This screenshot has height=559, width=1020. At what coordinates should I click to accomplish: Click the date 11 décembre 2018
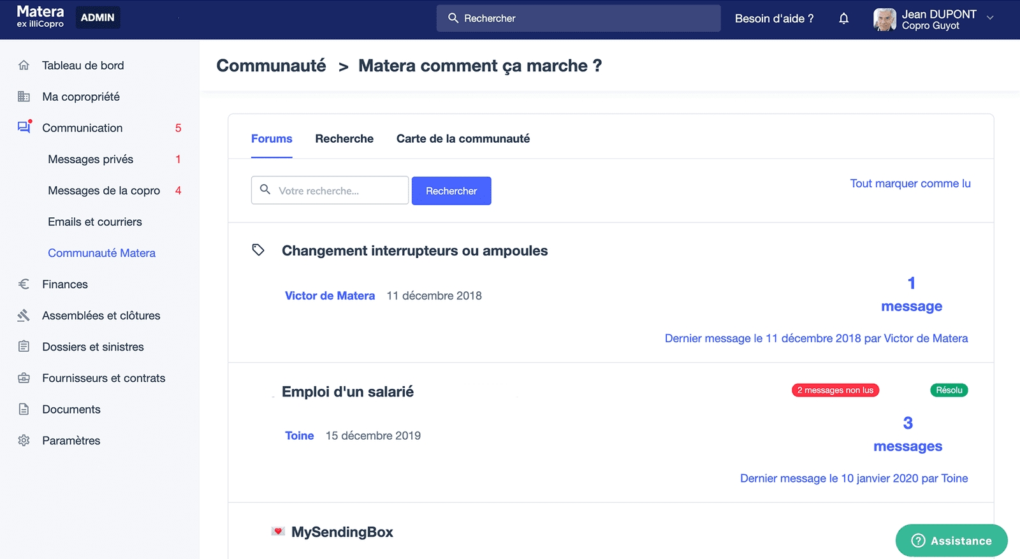[434, 295]
